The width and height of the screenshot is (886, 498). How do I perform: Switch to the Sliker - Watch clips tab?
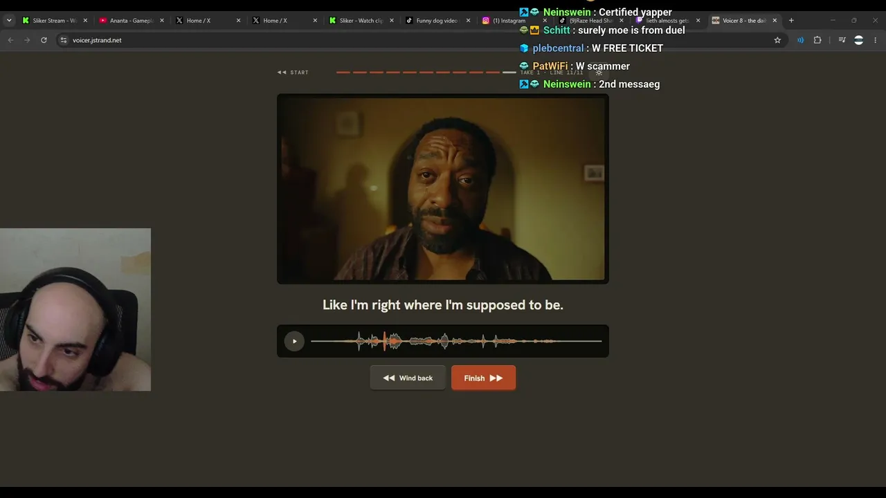click(x=361, y=21)
